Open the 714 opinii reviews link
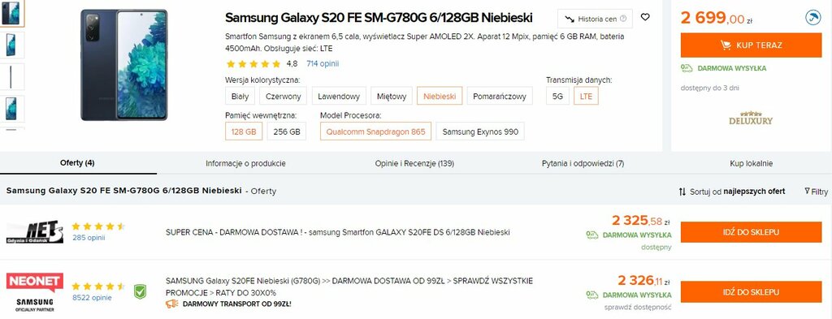This screenshot has height=319, width=832. click(323, 63)
